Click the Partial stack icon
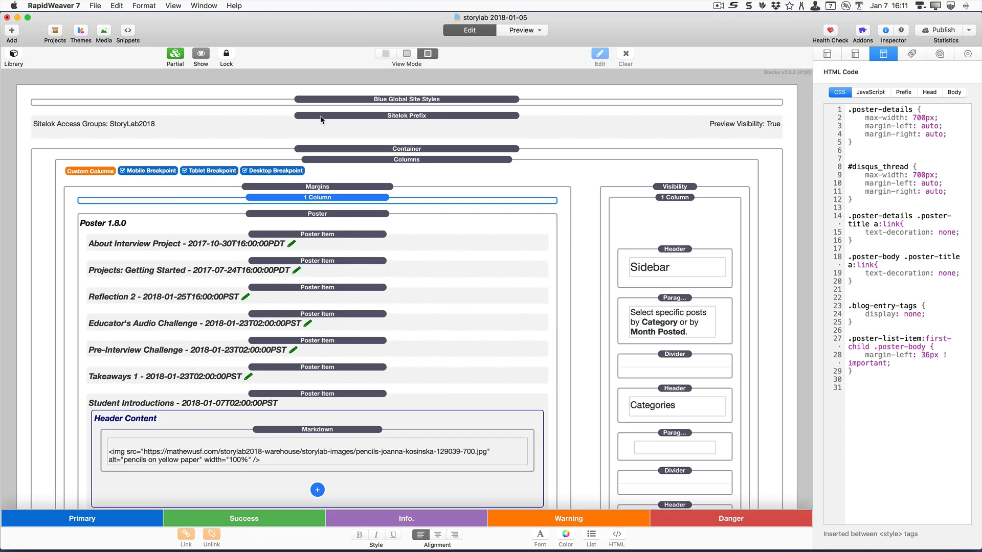The height and width of the screenshot is (552, 982). click(x=175, y=54)
